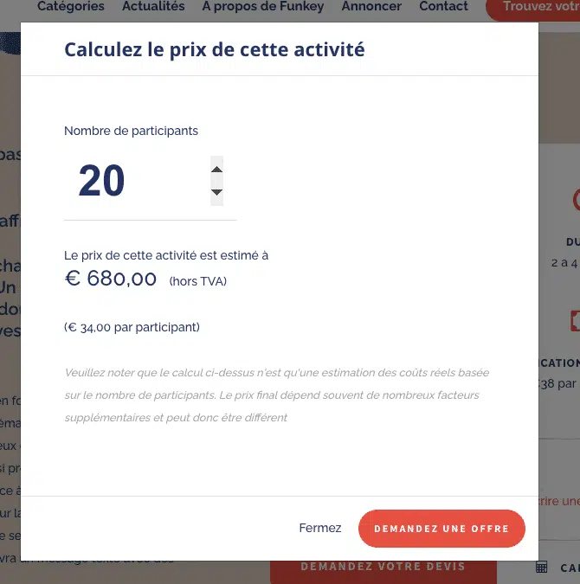Open 'A propos de Funkey' page
This screenshot has height=584, width=580.
tap(263, 6)
